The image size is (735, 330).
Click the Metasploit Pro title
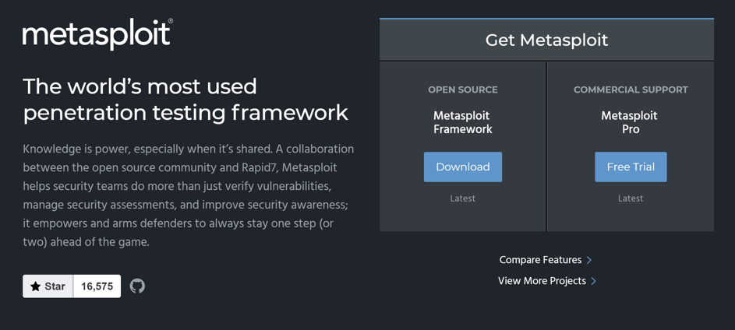click(x=631, y=122)
